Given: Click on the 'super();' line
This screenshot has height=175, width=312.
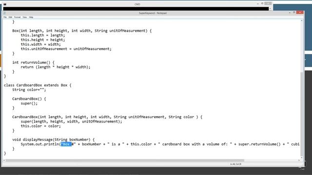Looking at the screenshot, I should (x=29, y=104).
